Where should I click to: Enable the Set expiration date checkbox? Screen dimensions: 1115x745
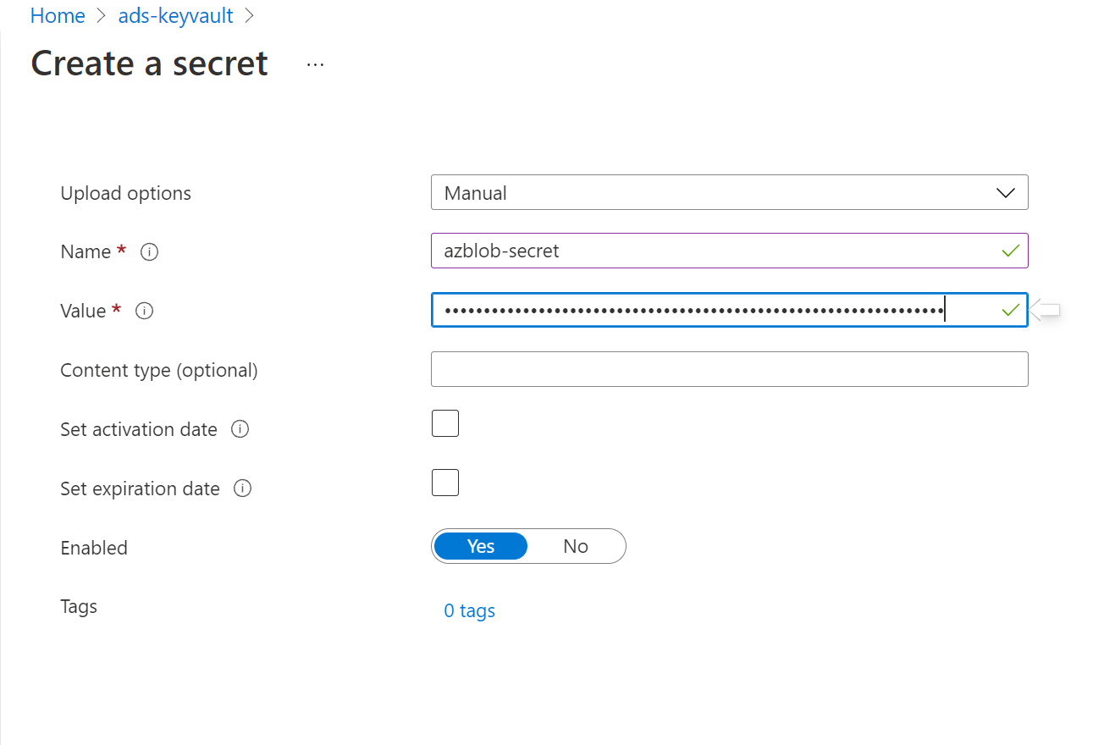point(445,483)
